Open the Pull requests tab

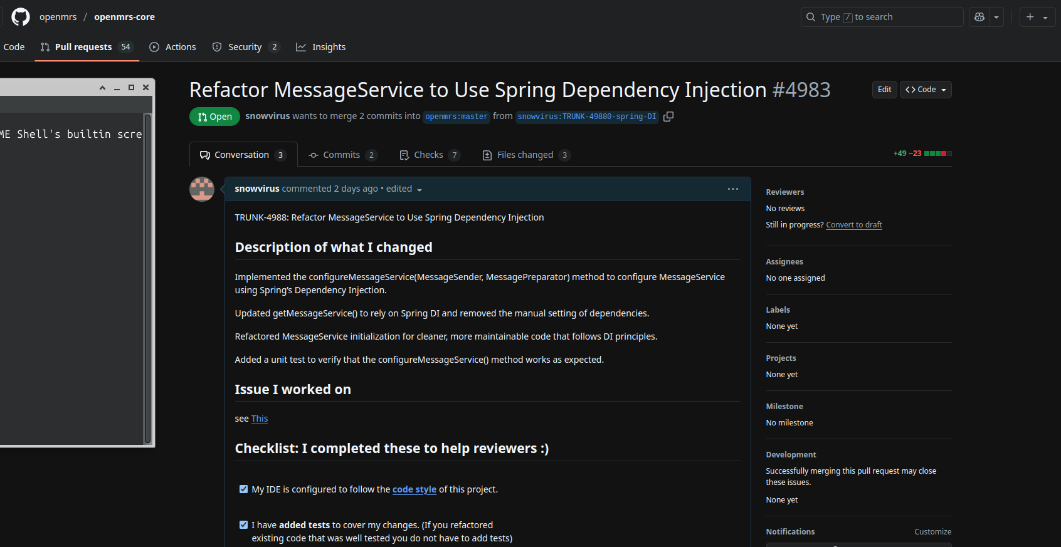click(87, 47)
